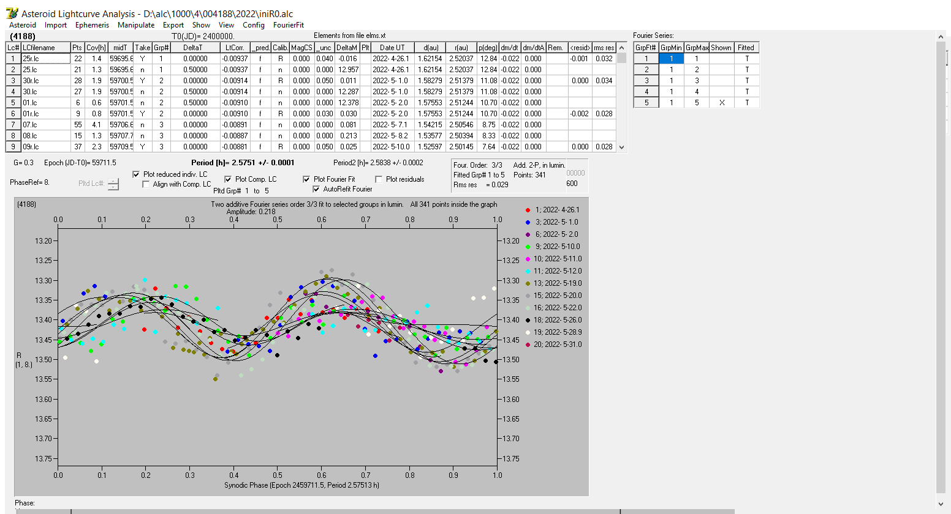This screenshot has width=951, height=514.
Task: Toggle Align with Comp. LC checkbox
Action: 146,184
